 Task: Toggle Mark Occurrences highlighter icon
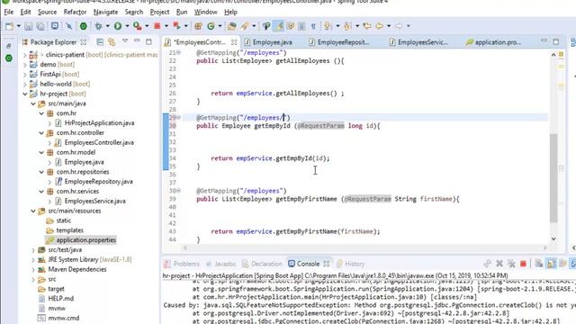pos(279,26)
